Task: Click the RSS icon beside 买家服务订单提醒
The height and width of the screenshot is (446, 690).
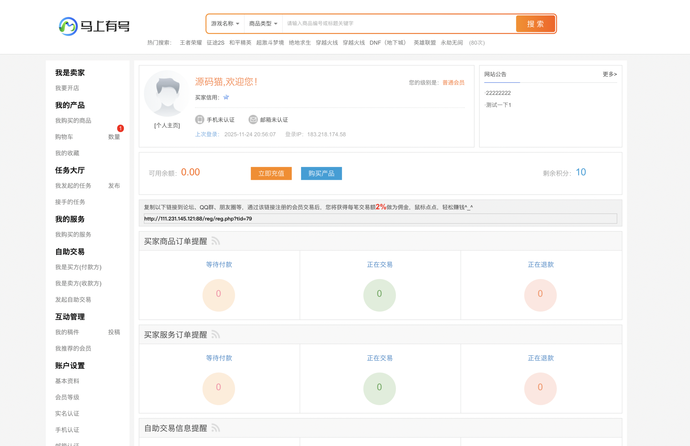Action: pos(216,335)
